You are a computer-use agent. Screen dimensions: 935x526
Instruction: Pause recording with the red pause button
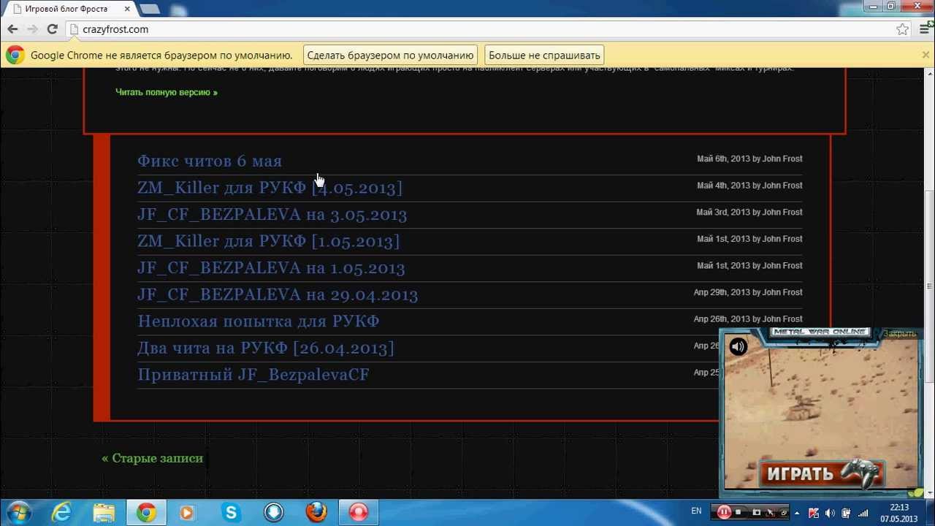click(723, 512)
